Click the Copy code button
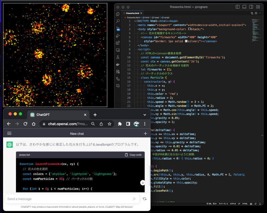This screenshot has height=213, width=267. (133, 155)
